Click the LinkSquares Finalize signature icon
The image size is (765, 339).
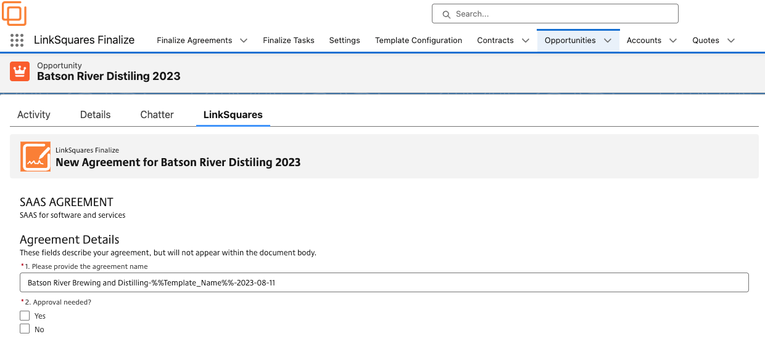35,156
